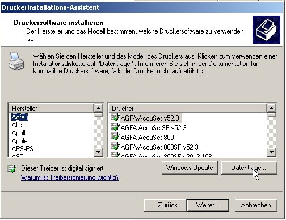Click the icon beside AGFA-AccuSet 800SF v52.3
Screen dimensions: 286x220
click(x=115, y=147)
